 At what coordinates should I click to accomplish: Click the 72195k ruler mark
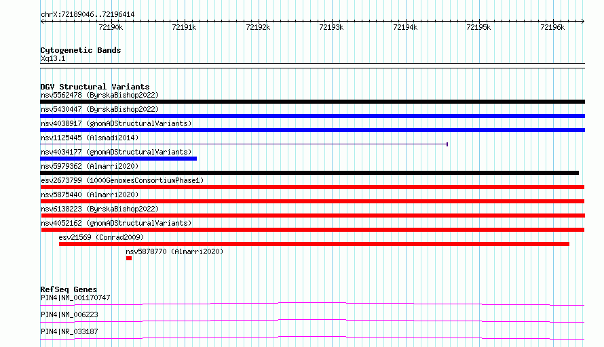pos(478,27)
